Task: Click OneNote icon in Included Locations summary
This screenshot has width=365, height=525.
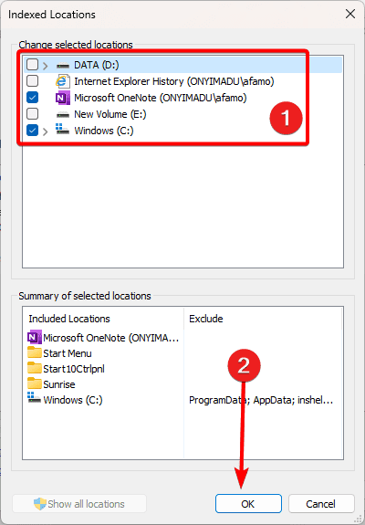Action: click(x=35, y=337)
